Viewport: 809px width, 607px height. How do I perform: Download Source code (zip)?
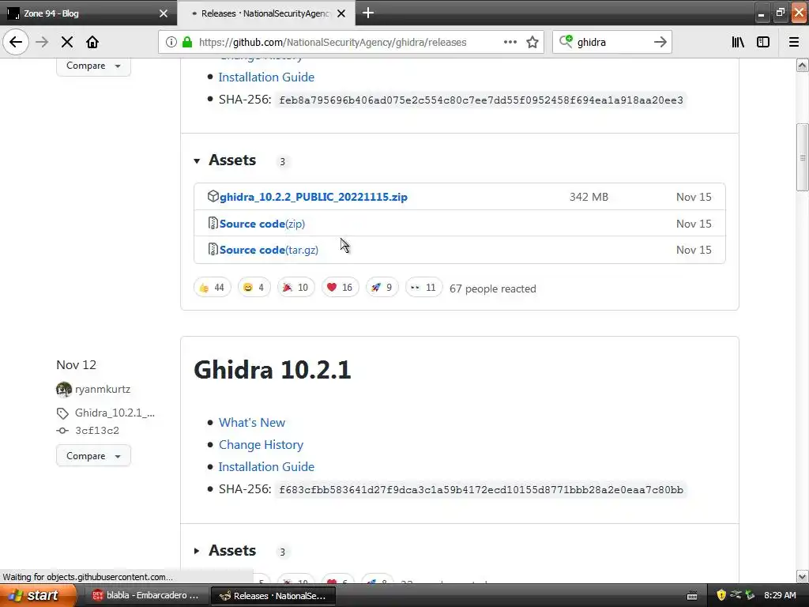point(262,224)
